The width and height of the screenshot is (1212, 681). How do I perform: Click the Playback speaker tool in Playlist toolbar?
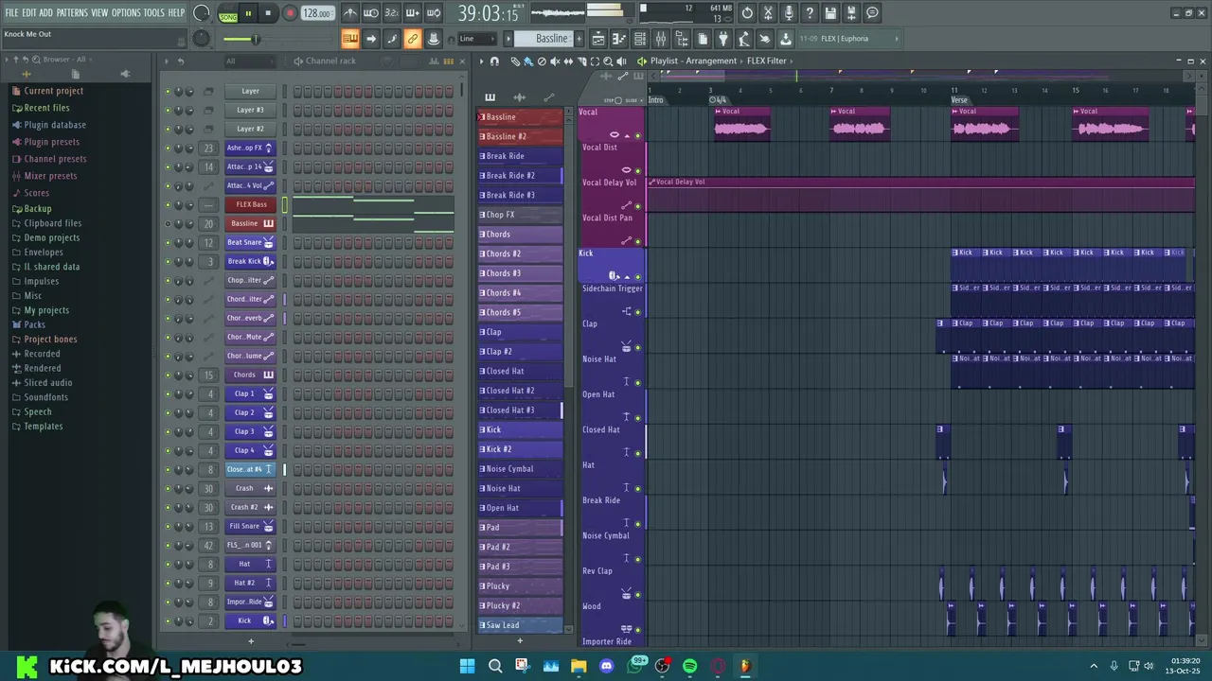(621, 61)
